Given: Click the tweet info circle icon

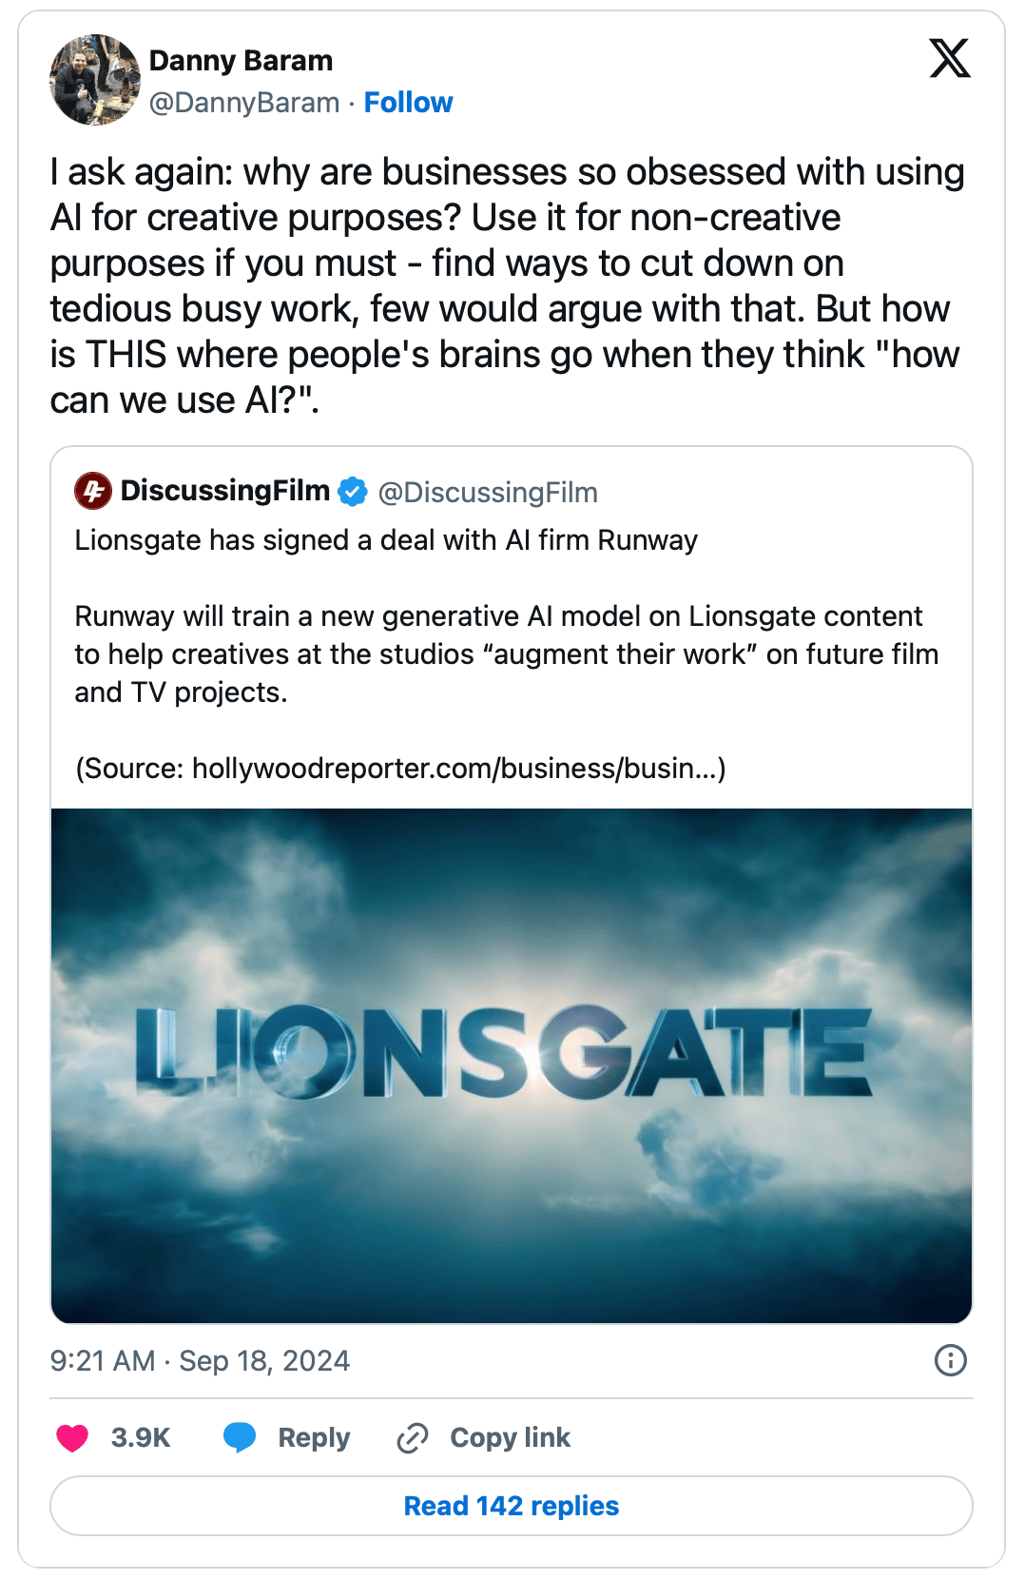Looking at the screenshot, I should pyautogui.click(x=950, y=1360).
